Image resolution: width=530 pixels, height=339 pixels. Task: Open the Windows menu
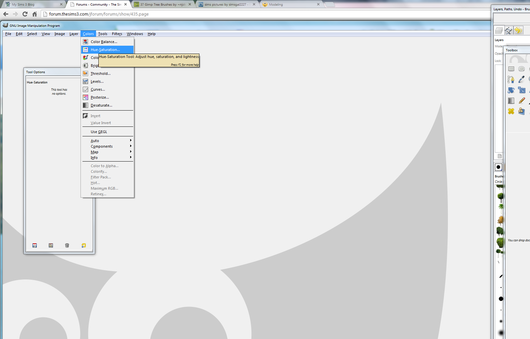(135, 34)
